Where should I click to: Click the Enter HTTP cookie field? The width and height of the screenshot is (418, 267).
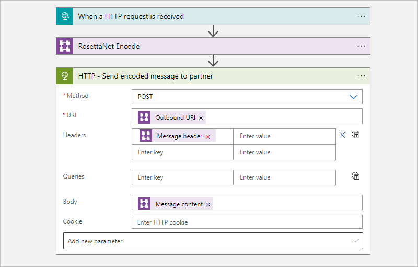(247, 222)
